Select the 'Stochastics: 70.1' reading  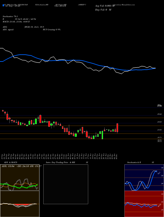(x=10, y=16)
